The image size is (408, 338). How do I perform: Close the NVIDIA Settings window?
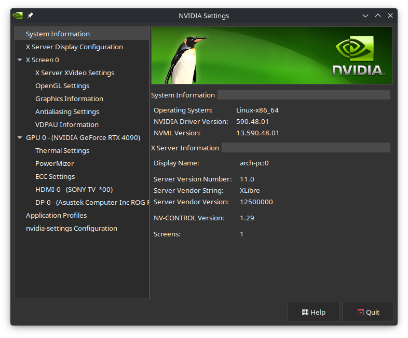[x=390, y=16]
